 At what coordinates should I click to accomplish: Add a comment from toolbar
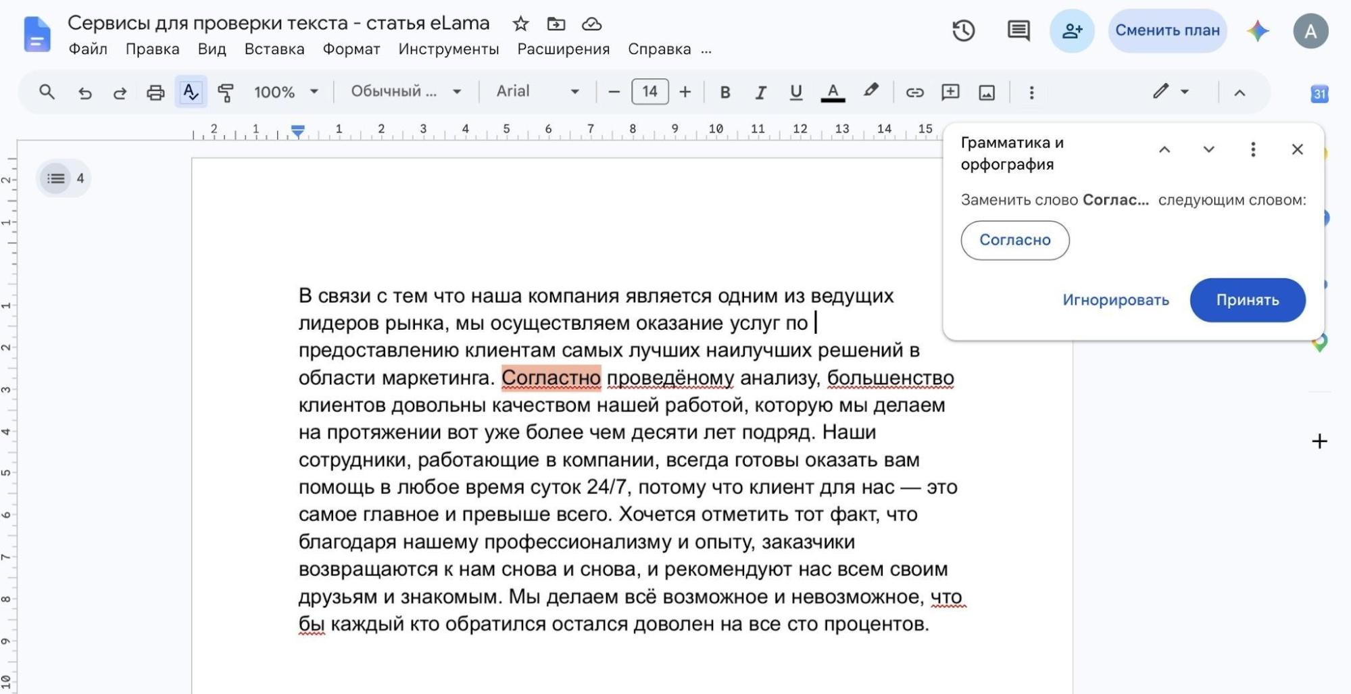[x=950, y=92]
